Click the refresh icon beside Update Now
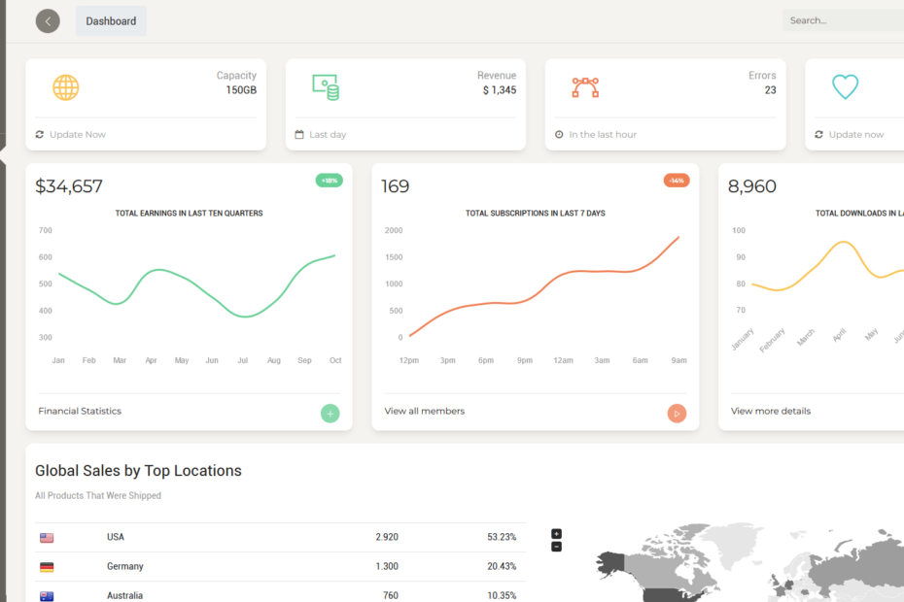Viewport: 904px width, 602px height. (x=40, y=134)
